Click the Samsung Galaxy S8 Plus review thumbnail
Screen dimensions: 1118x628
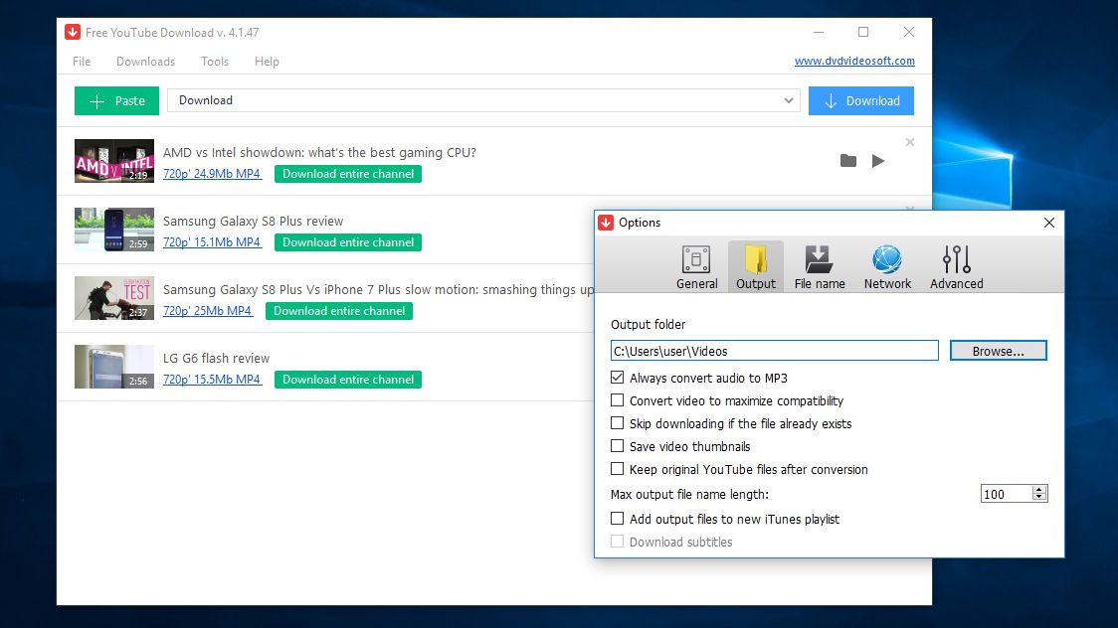tap(114, 230)
